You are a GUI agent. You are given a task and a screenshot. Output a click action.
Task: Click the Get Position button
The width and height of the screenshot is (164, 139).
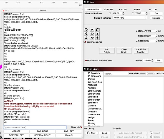coord(93,9)
